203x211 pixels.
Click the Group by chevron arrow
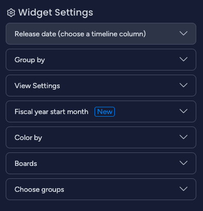[183, 59]
